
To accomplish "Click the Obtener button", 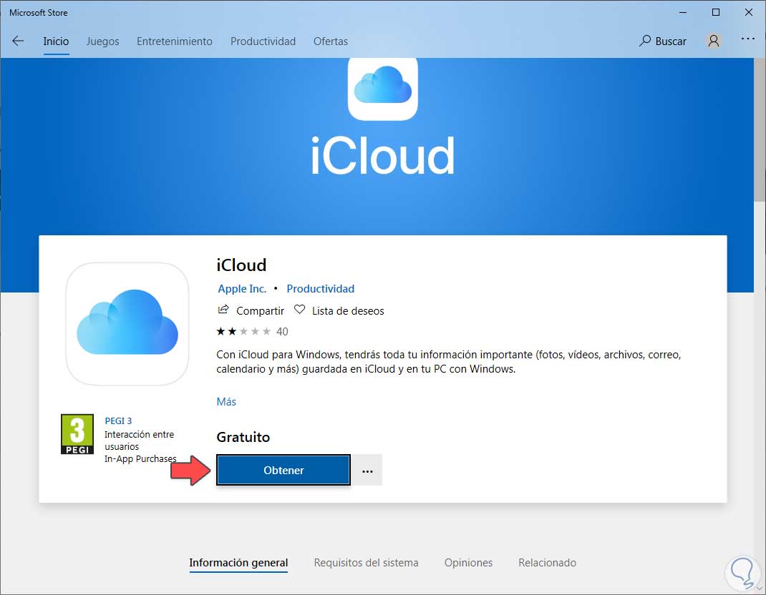I will click(283, 470).
